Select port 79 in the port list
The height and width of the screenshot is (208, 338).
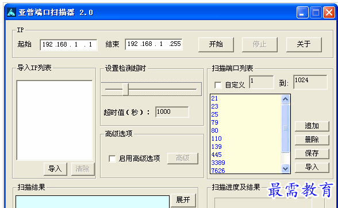(245, 122)
